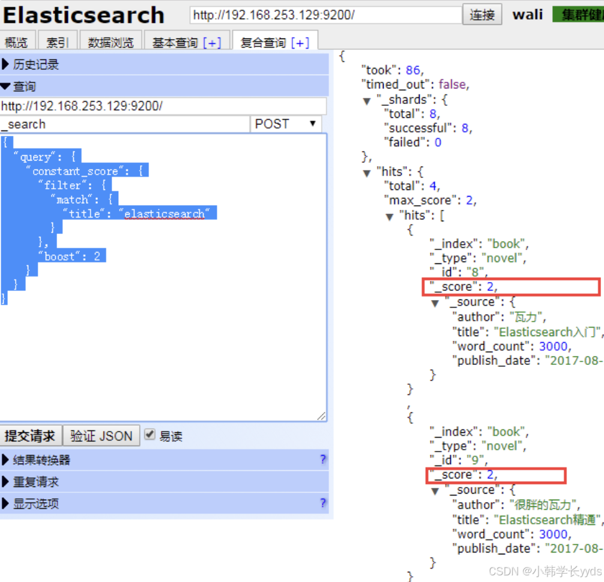Click the "failed": 0 line
Image resolution: width=604 pixels, height=582 pixels.
413,142
